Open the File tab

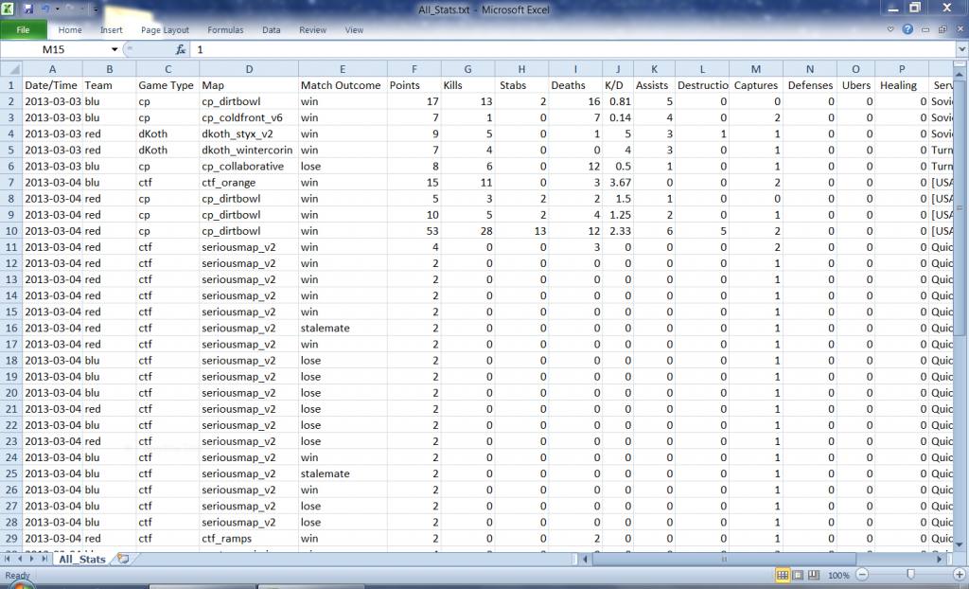23,29
